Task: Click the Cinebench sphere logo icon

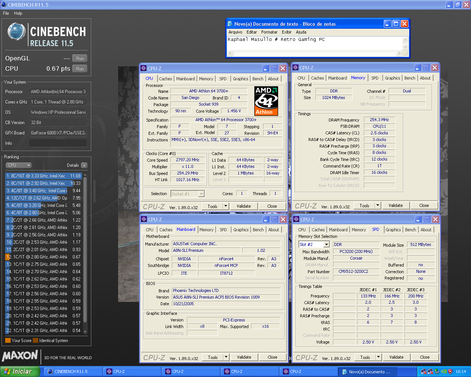Action: (17, 32)
